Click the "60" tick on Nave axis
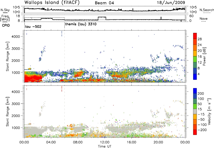The image size is (214, 148). point(192,16)
